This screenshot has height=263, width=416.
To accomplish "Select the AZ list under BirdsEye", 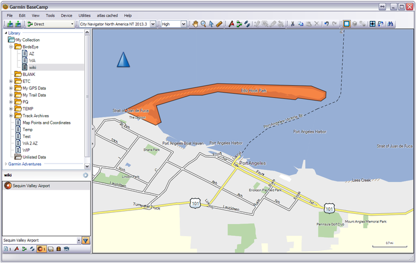I will click(32, 54).
